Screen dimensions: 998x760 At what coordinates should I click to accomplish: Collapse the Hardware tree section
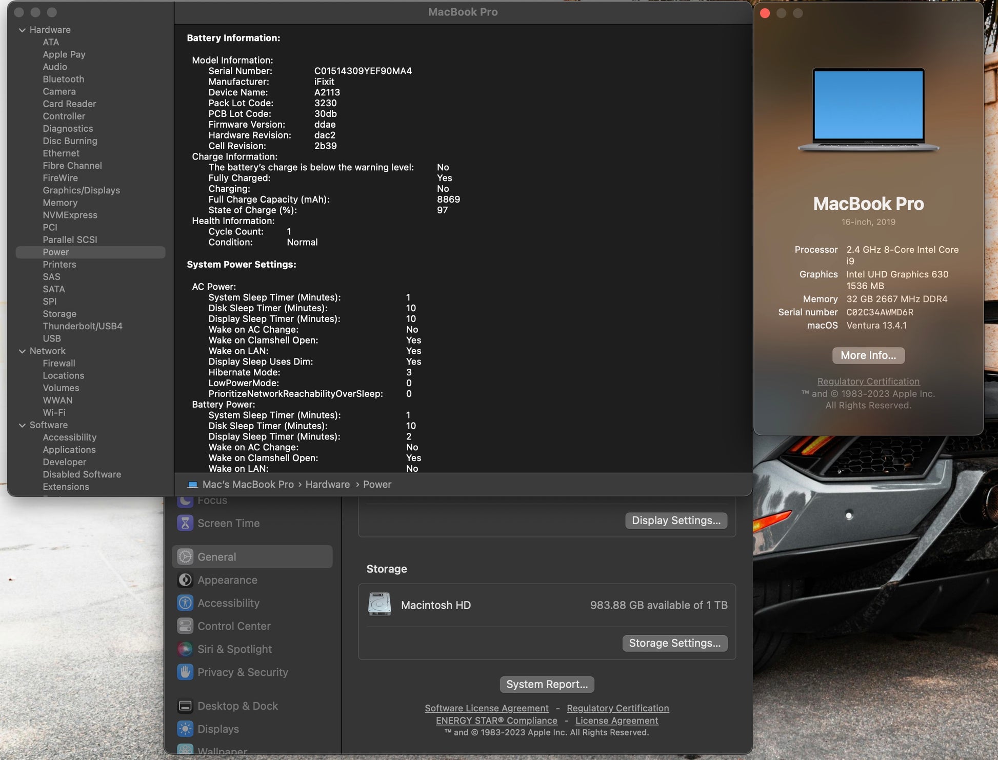pos(22,30)
